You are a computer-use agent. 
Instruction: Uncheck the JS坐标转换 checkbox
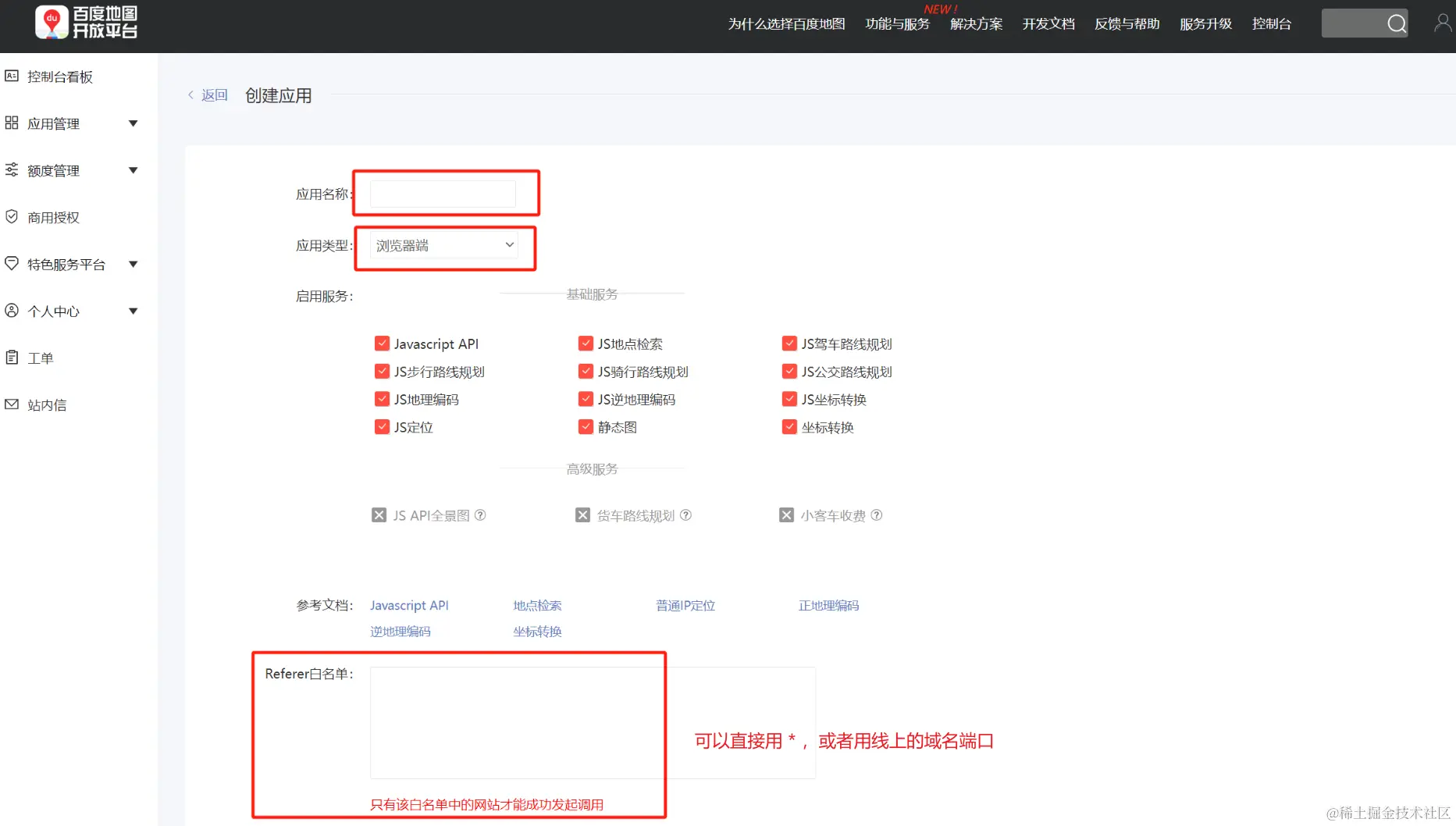point(789,399)
